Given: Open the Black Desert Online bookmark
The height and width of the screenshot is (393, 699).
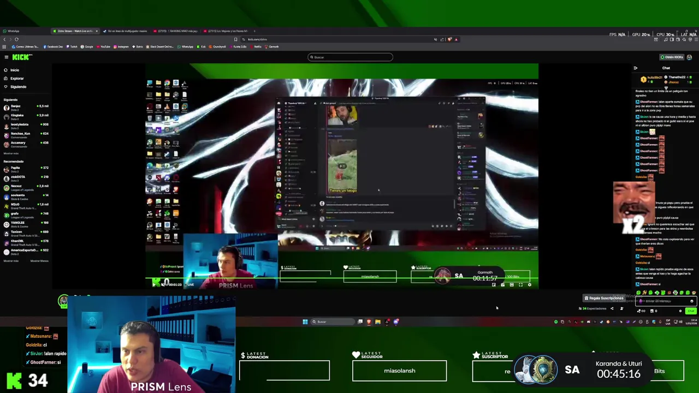Looking at the screenshot, I should 160,46.
